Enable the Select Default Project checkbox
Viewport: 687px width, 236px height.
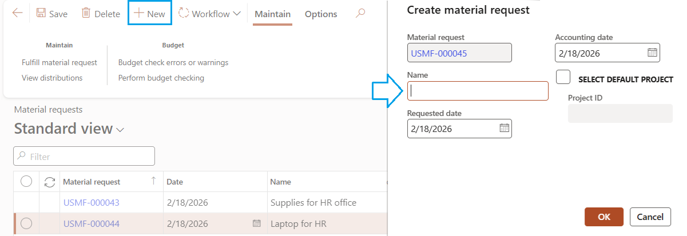[563, 77]
